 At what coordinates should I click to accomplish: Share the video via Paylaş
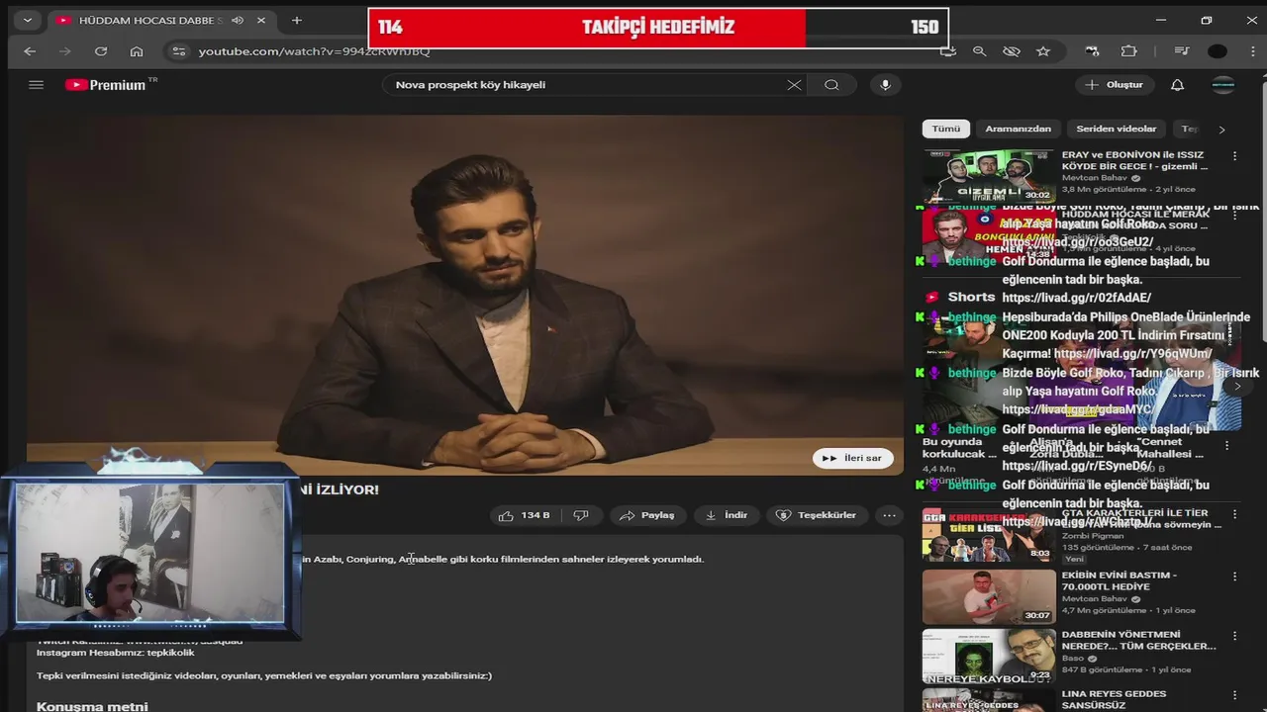point(647,515)
